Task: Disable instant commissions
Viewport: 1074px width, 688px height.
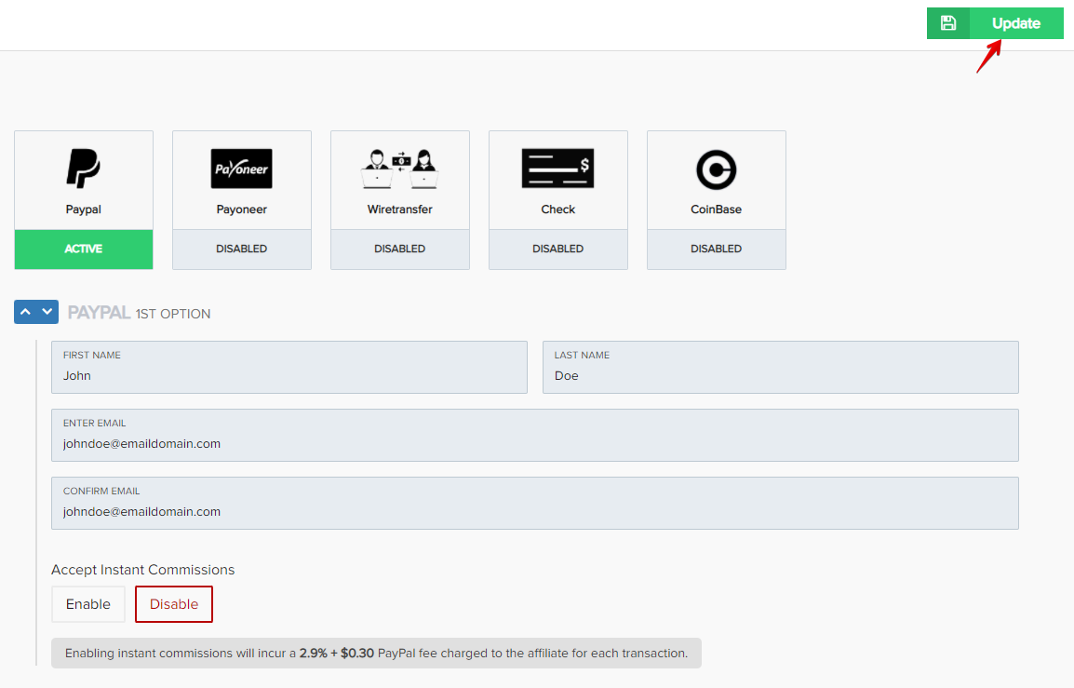Action: pos(174,604)
